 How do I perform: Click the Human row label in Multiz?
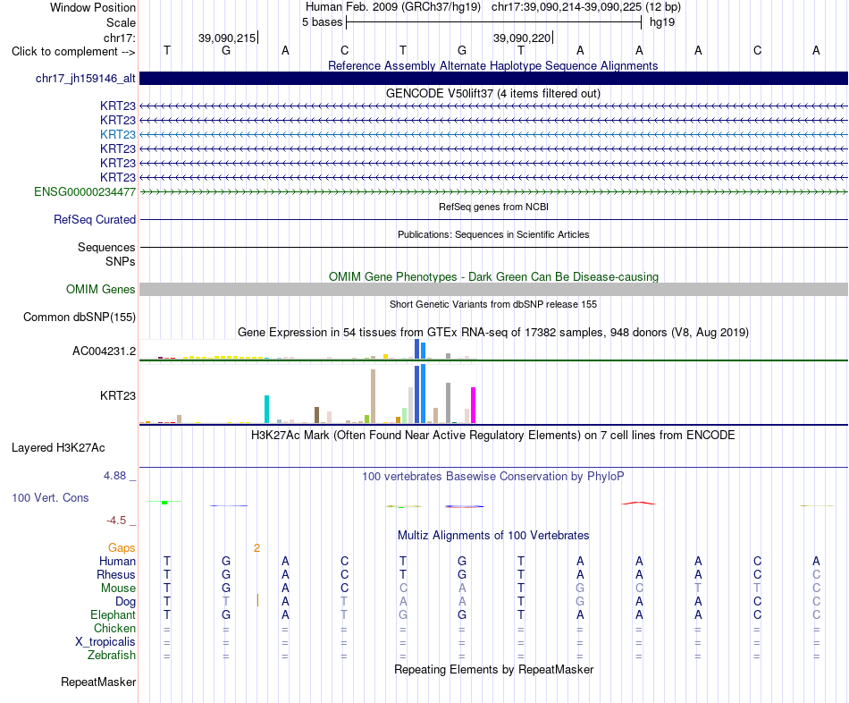point(117,561)
